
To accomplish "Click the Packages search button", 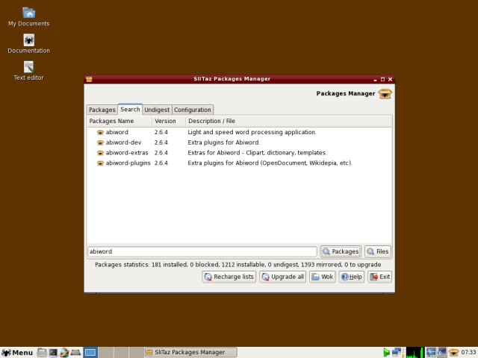I will click(x=341, y=251).
